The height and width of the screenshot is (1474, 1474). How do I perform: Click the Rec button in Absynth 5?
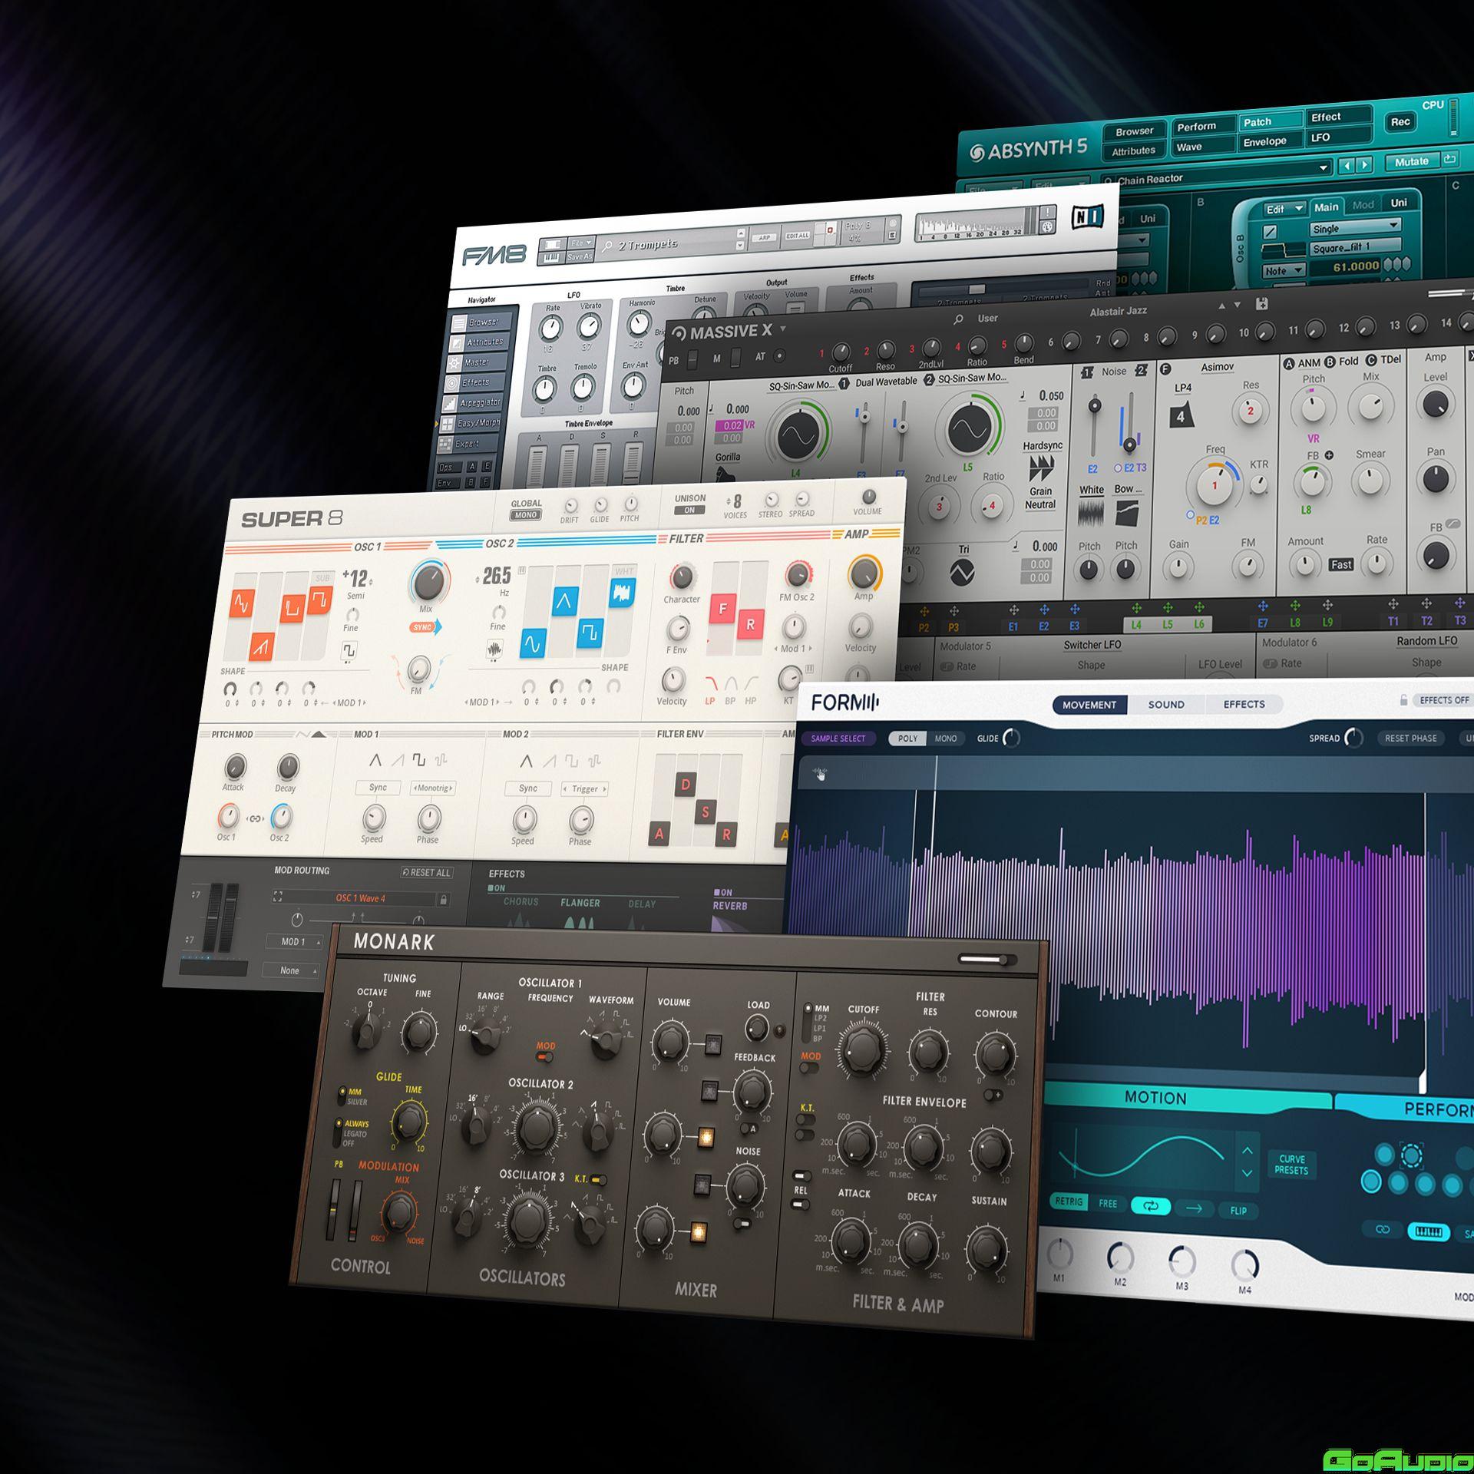pos(1400,121)
